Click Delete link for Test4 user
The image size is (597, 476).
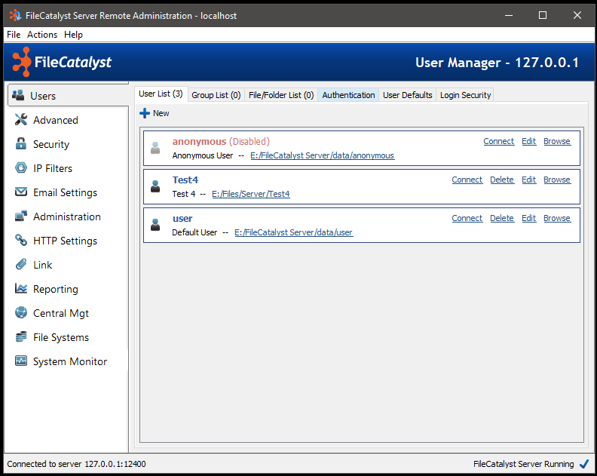coord(501,180)
